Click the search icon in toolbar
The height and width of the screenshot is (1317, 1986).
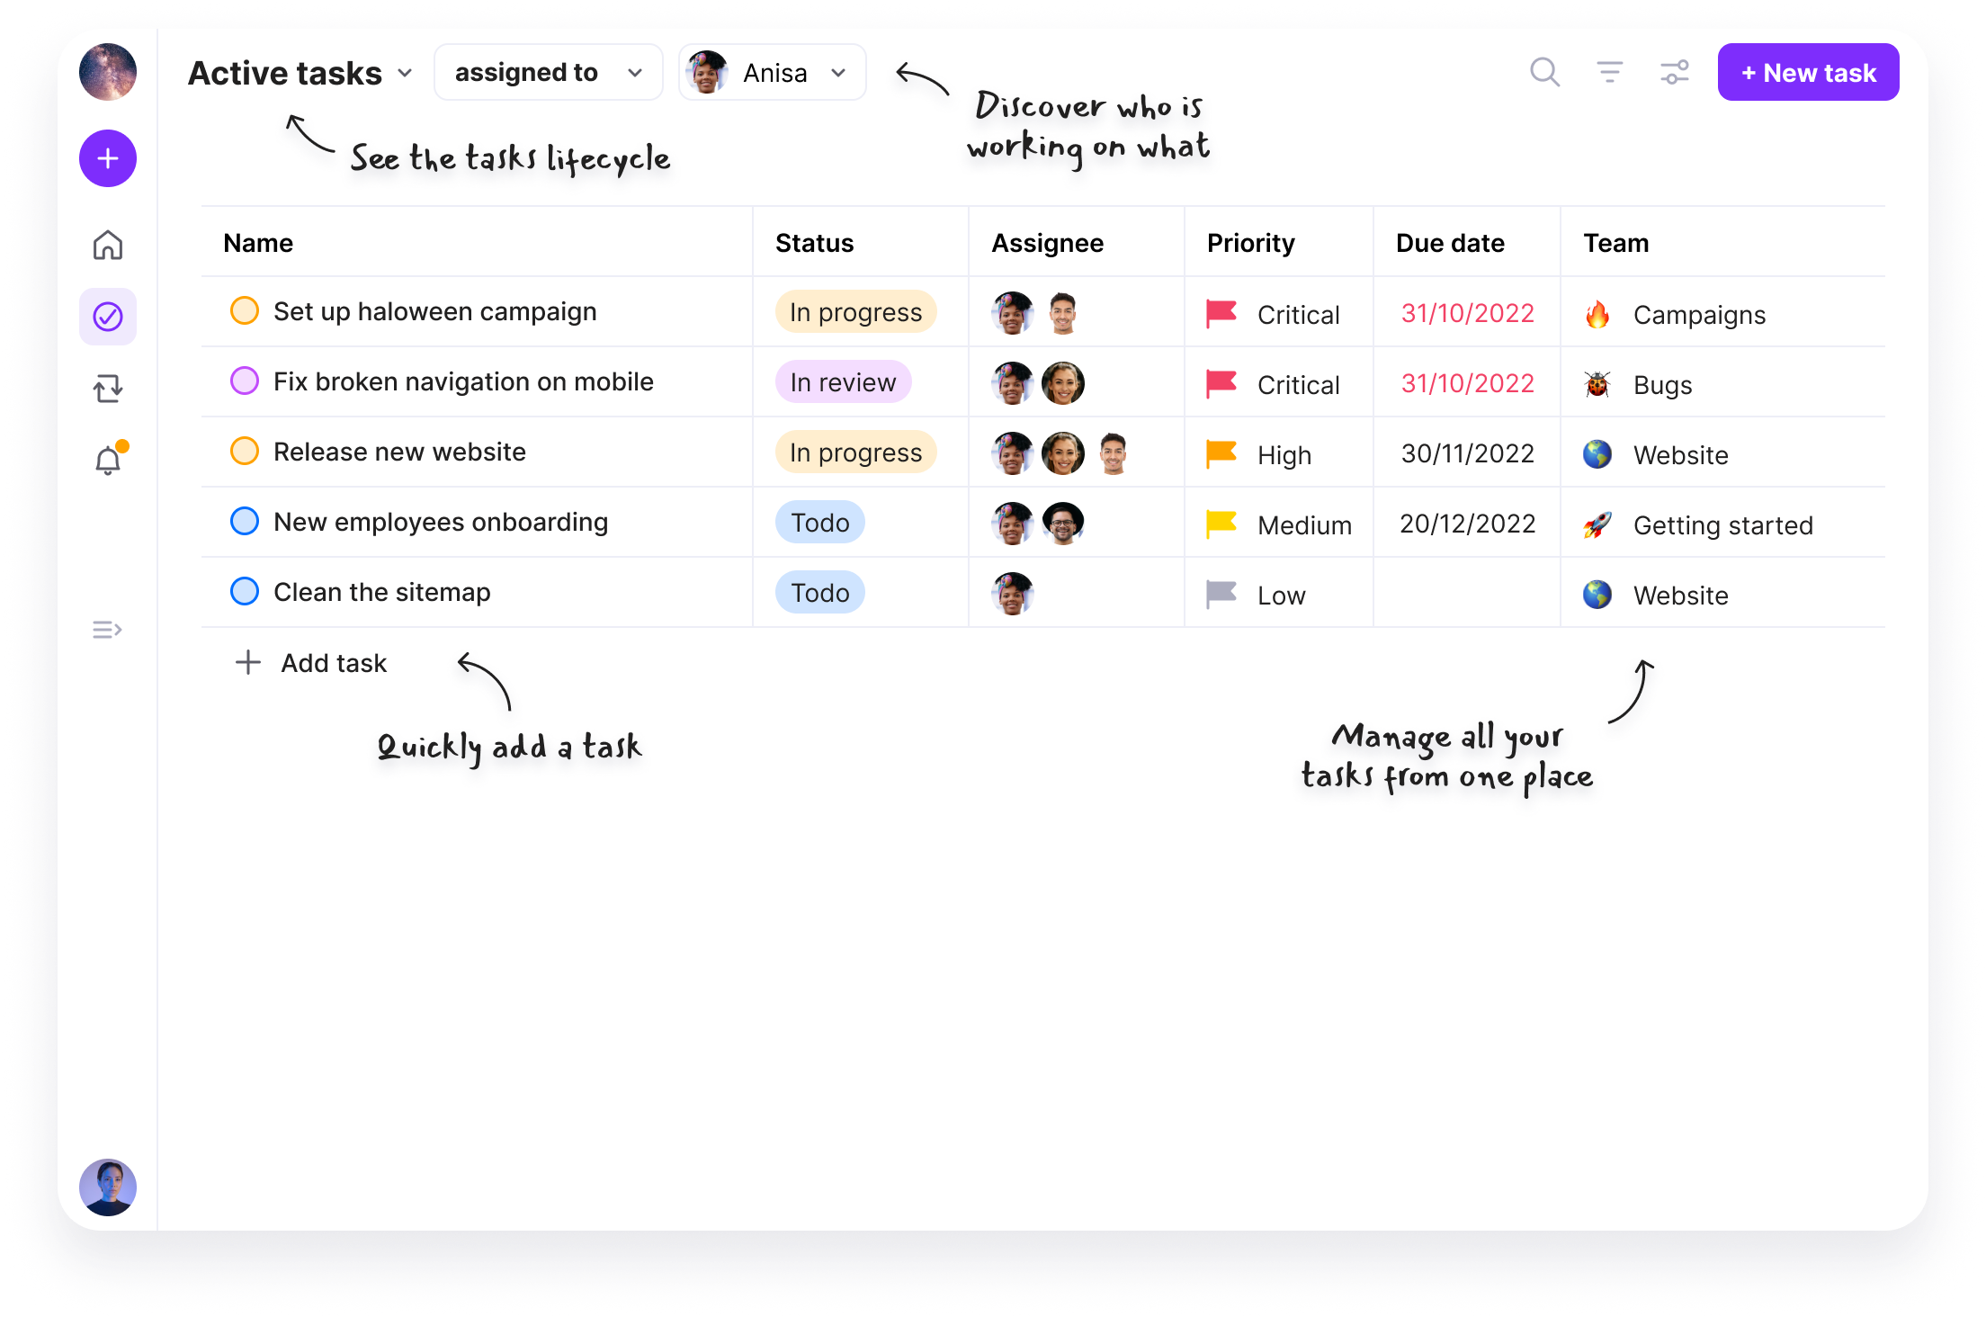coord(1543,72)
